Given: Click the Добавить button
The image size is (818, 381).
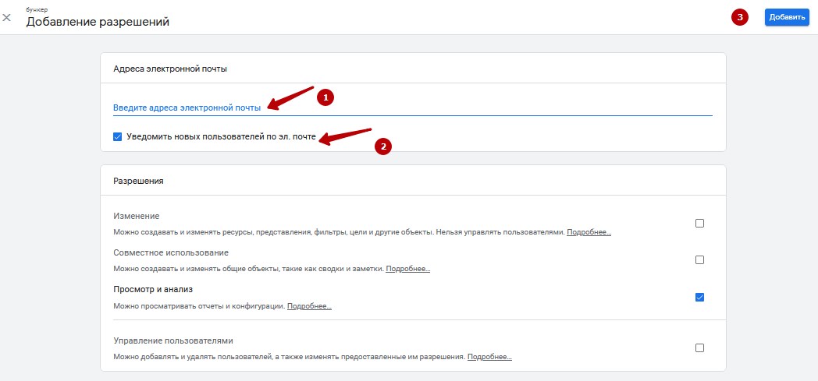Looking at the screenshot, I should (787, 17).
